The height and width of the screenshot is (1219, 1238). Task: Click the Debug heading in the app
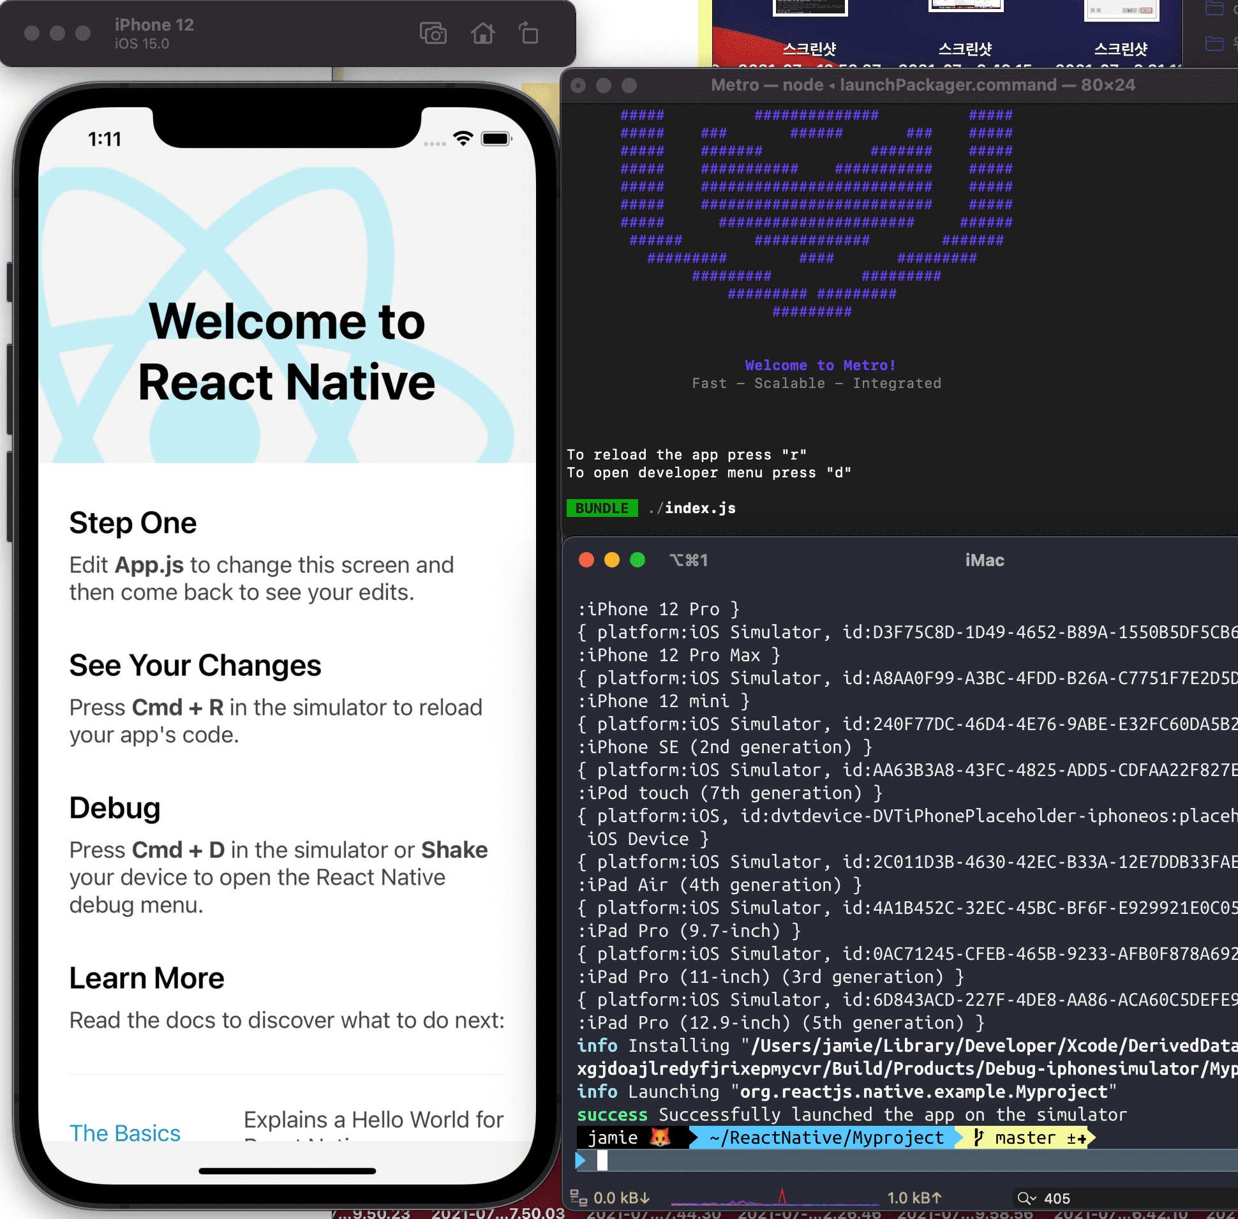[115, 807]
